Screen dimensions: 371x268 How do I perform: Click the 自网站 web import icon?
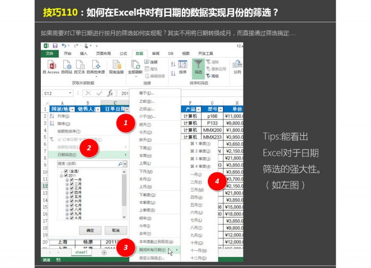(67, 65)
